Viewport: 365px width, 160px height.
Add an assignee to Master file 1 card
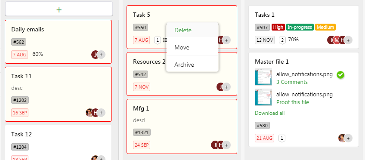pos(348,138)
